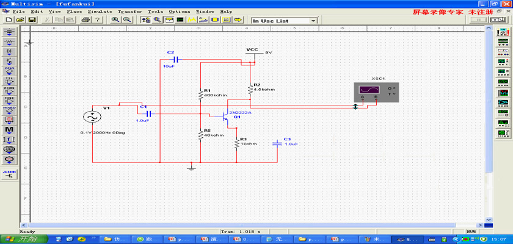
Task: Open the Help menu
Action: tap(226, 12)
